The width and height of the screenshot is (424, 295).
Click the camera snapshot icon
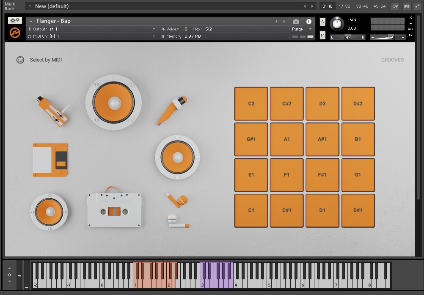[x=295, y=21]
